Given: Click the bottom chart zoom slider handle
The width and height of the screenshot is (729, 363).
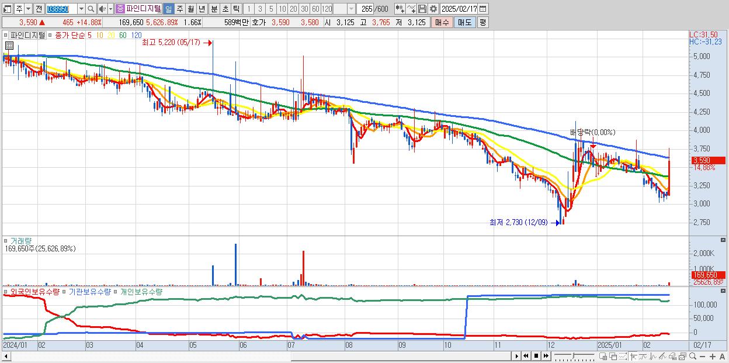Looking at the screenshot, I should coord(573,355).
